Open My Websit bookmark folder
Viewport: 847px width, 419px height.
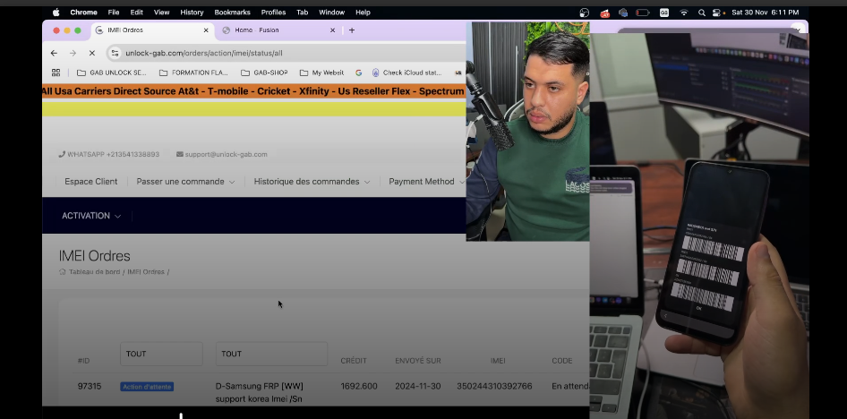(x=322, y=73)
